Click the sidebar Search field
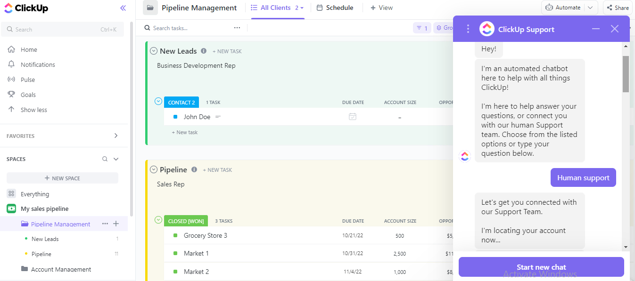This screenshot has height=281, width=635. point(62,29)
